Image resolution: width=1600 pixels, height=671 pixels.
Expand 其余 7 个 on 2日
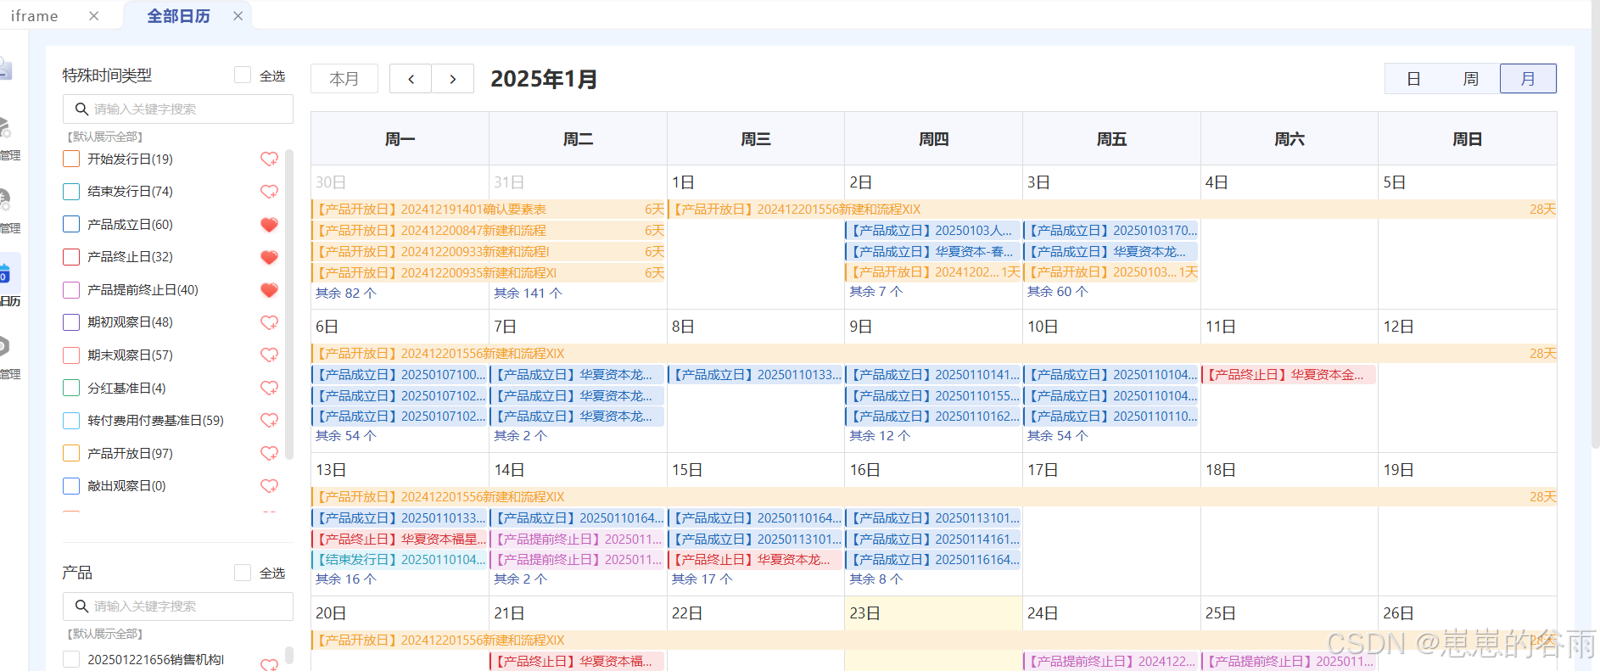[876, 291]
